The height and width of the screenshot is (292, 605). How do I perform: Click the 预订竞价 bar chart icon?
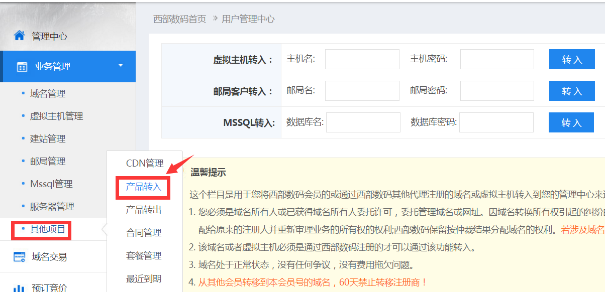(x=19, y=287)
